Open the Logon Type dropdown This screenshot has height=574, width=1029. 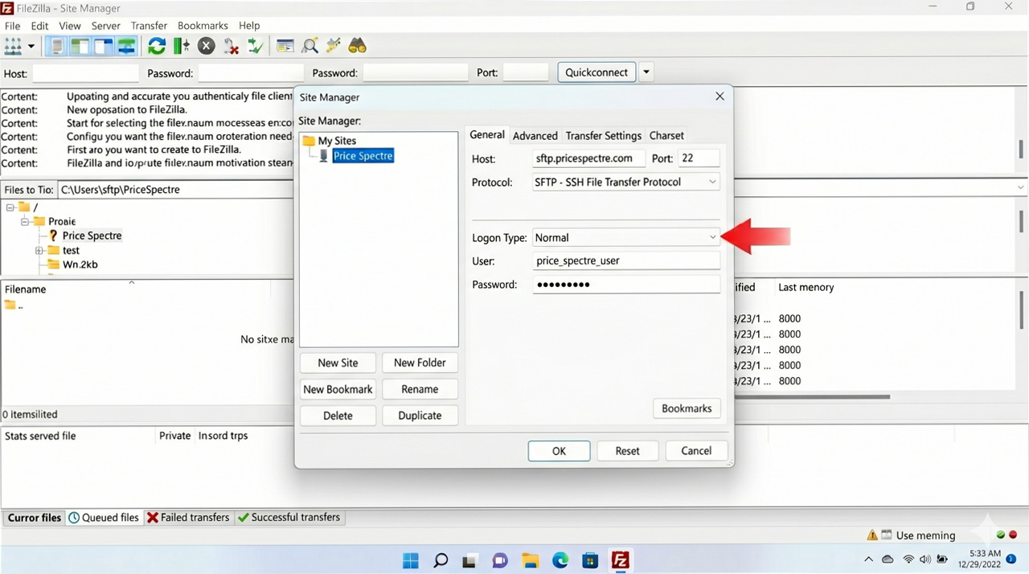coord(711,237)
